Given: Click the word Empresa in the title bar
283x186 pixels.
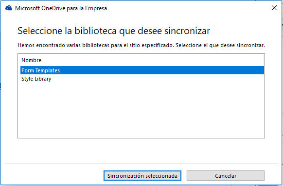Looking at the screenshot, I should coord(96,8).
